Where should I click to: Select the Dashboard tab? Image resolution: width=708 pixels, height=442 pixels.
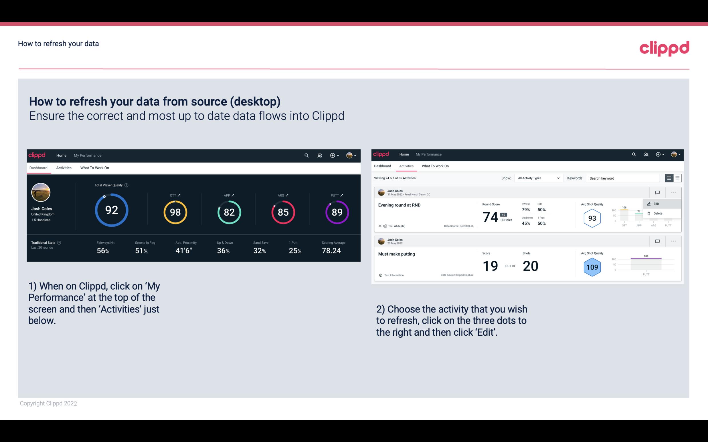click(39, 168)
